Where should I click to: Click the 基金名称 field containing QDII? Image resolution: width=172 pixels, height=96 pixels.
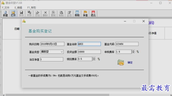click(x=89, y=44)
